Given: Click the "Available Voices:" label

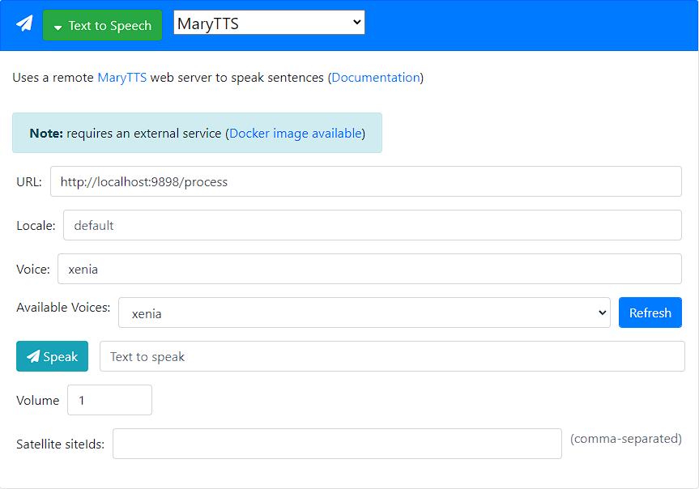Looking at the screenshot, I should (x=63, y=308).
